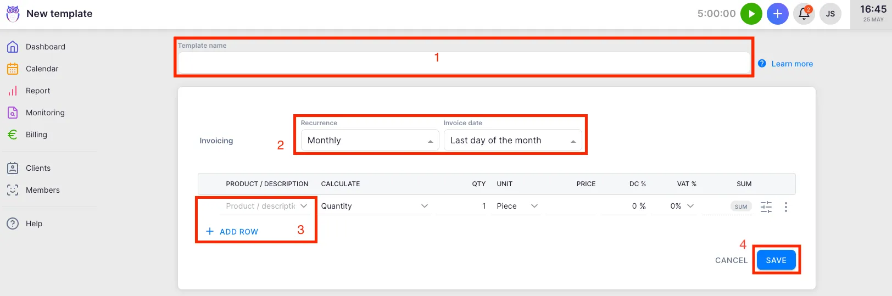Open the notifications bell
892x296 pixels.
click(804, 14)
